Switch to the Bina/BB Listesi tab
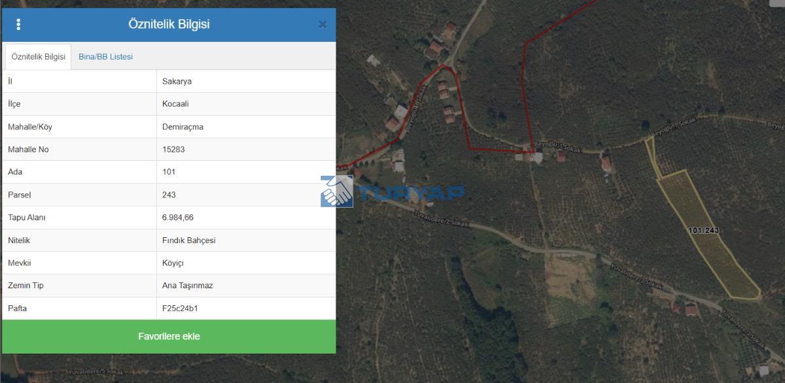This screenshot has width=785, height=383. (105, 57)
